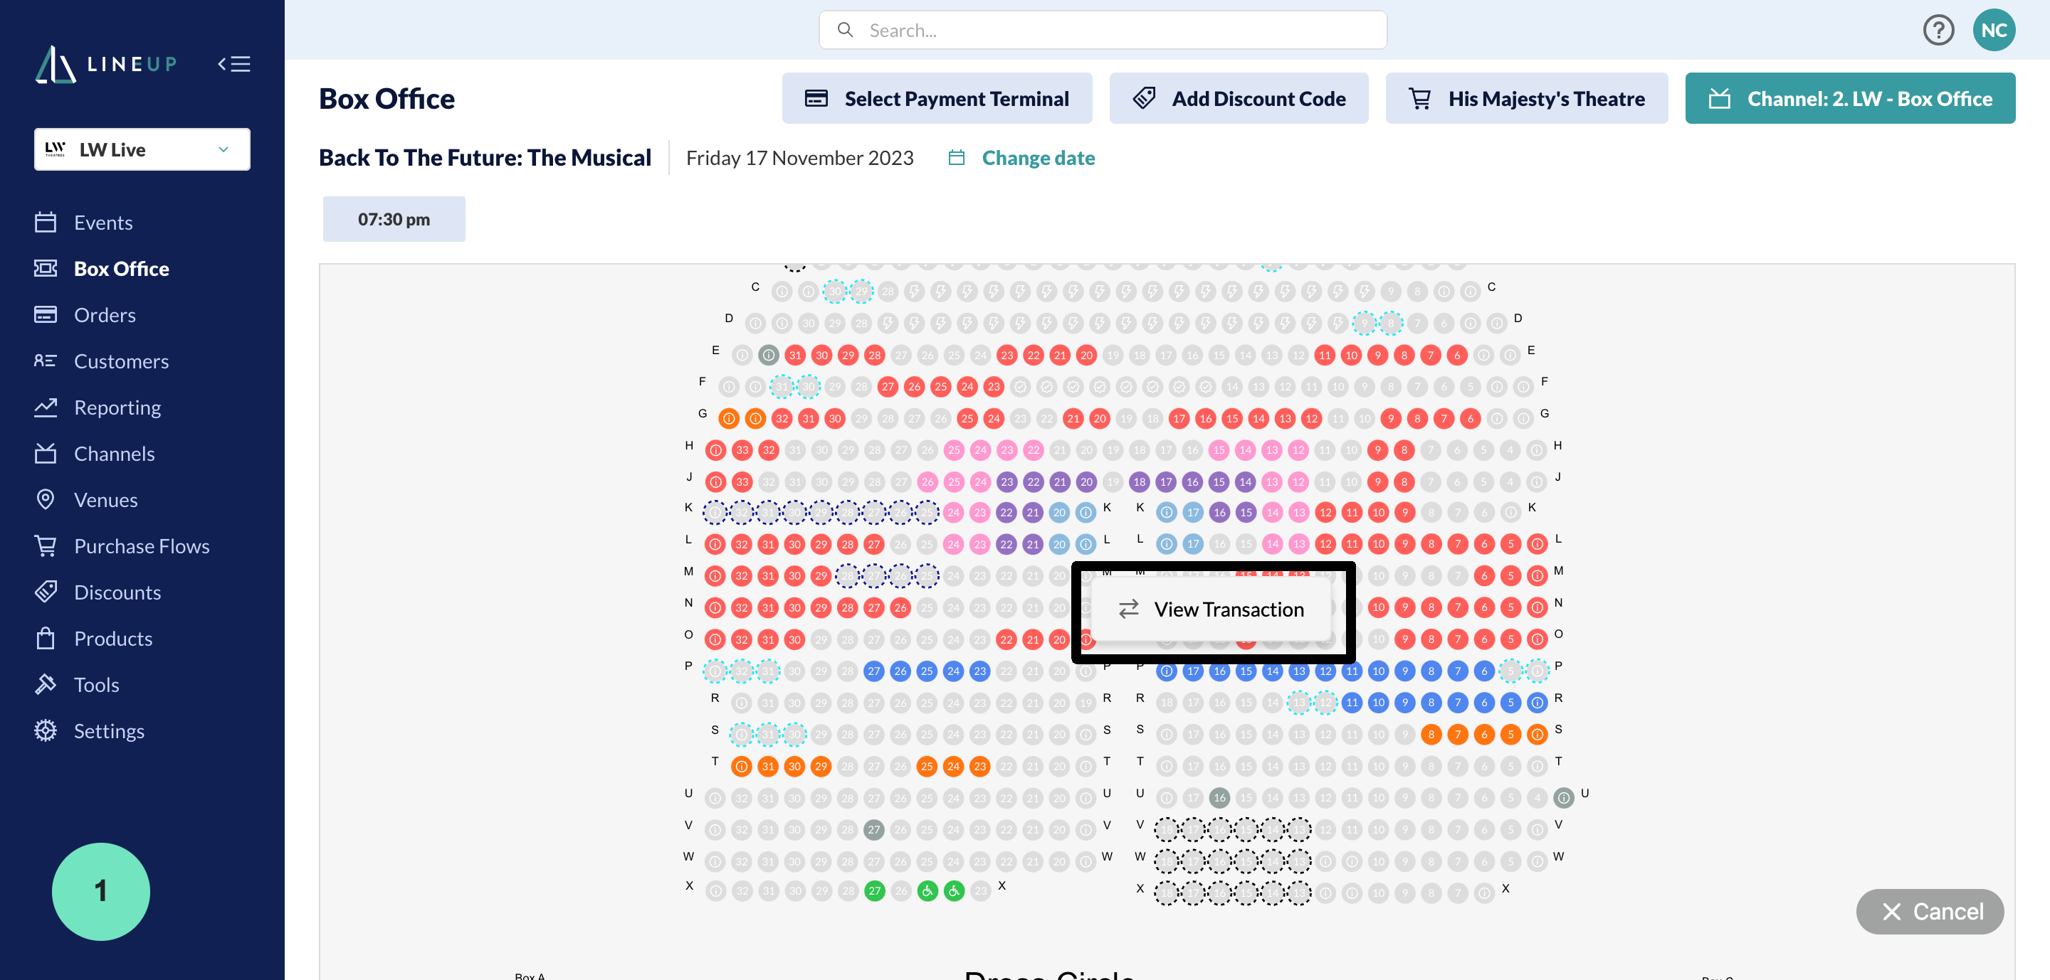Select pink seat 25 in row H
The width and height of the screenshot is (2050, 980).
point(953,450)
